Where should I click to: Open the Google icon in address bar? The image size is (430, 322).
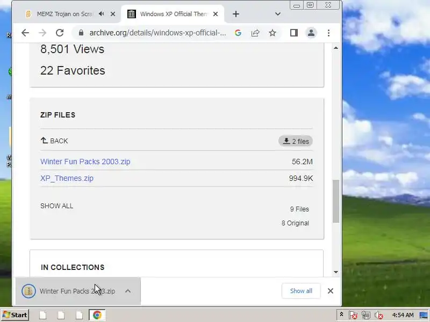238,33
